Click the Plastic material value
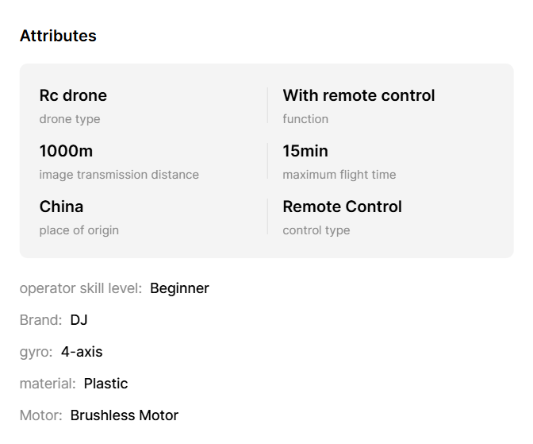 pyautogui.click(x=105, y=384)
